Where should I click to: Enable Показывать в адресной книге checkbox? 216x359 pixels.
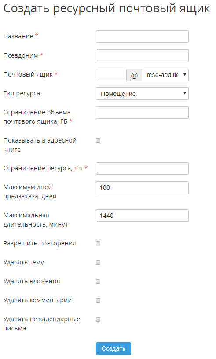coord(98,140)
